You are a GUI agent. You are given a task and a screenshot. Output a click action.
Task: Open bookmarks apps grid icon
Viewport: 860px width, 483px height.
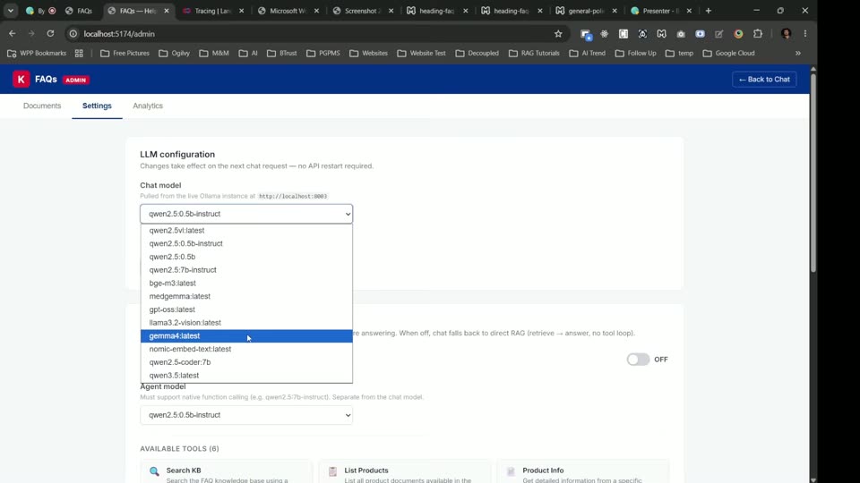[79, 53]
